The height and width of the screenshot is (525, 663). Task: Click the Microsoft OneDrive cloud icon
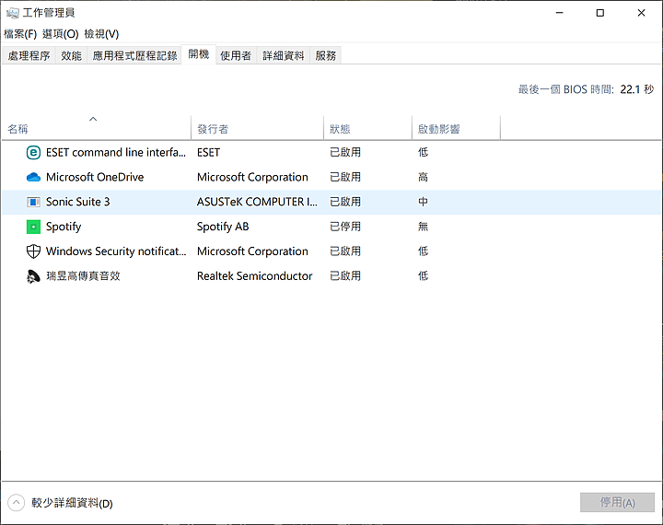33,177
